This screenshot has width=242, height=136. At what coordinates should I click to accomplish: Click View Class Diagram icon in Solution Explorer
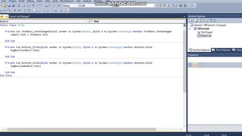[x=215, y=21]
